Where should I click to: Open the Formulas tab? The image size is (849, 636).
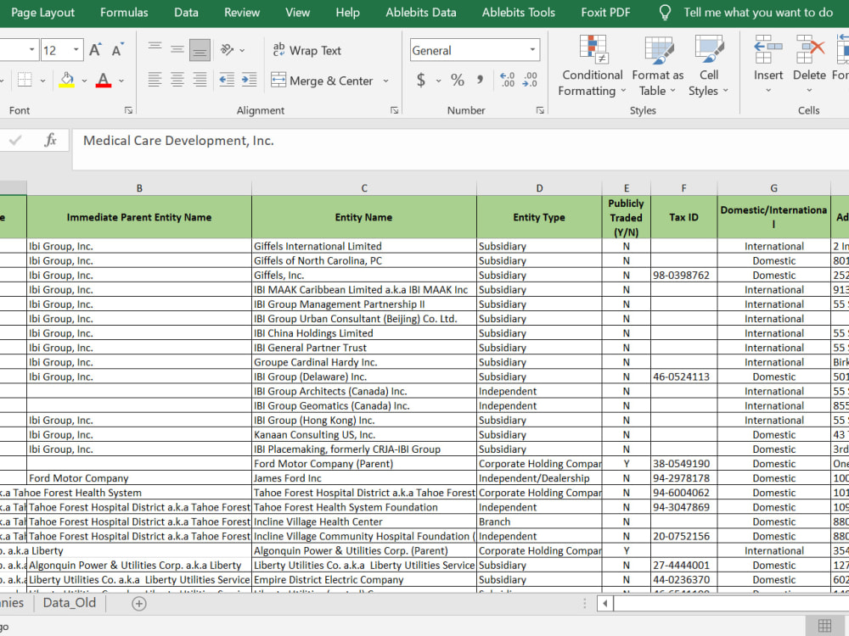124,13
